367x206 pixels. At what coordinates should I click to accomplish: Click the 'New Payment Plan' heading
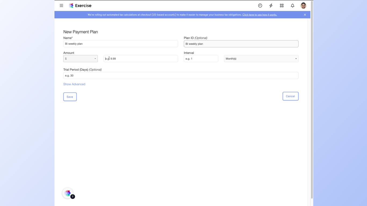[81, 32]
